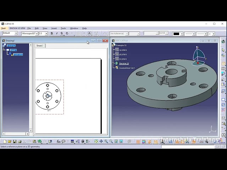
Task: Toggle strikethrough text formatting
Action: click(x=67, y=33)
